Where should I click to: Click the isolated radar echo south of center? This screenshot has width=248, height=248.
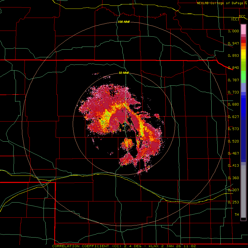127,144
